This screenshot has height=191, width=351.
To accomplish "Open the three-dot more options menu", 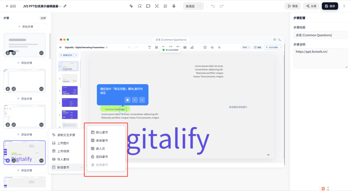I will [344, 6].
